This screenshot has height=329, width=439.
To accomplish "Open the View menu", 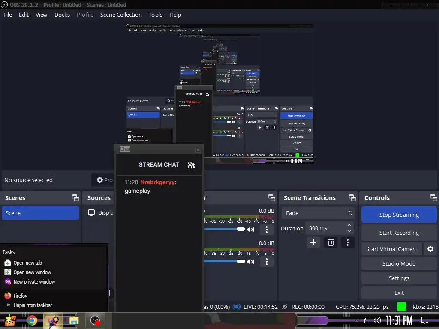I will pos(41,15).
